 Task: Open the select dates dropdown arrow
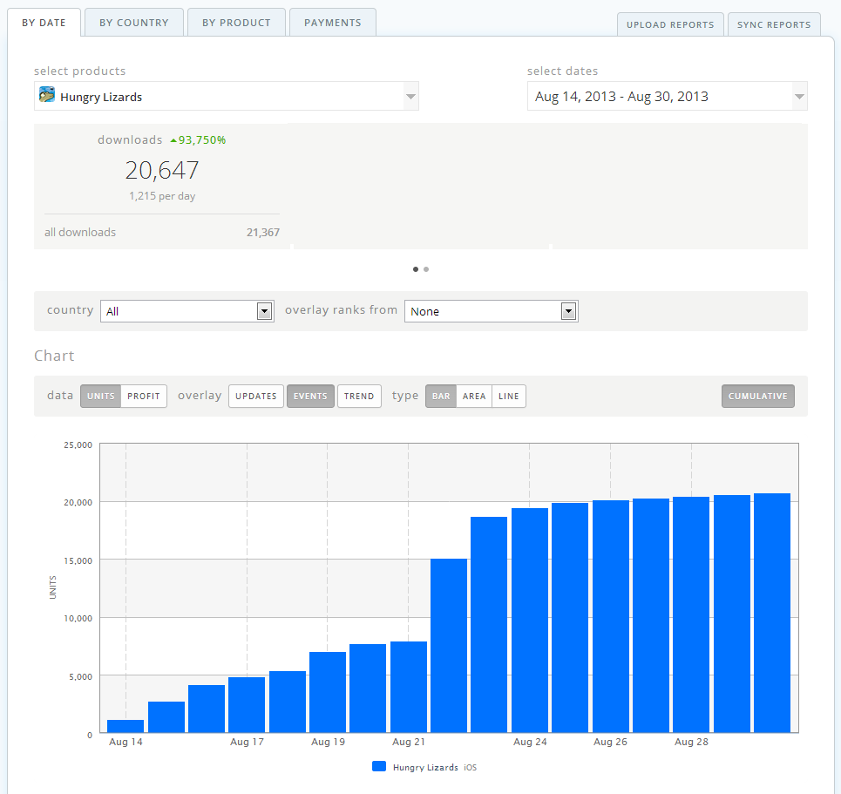[799, 97]
